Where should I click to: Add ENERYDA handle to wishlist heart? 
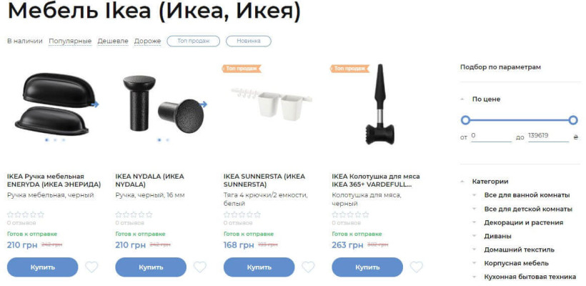point(91,267)
